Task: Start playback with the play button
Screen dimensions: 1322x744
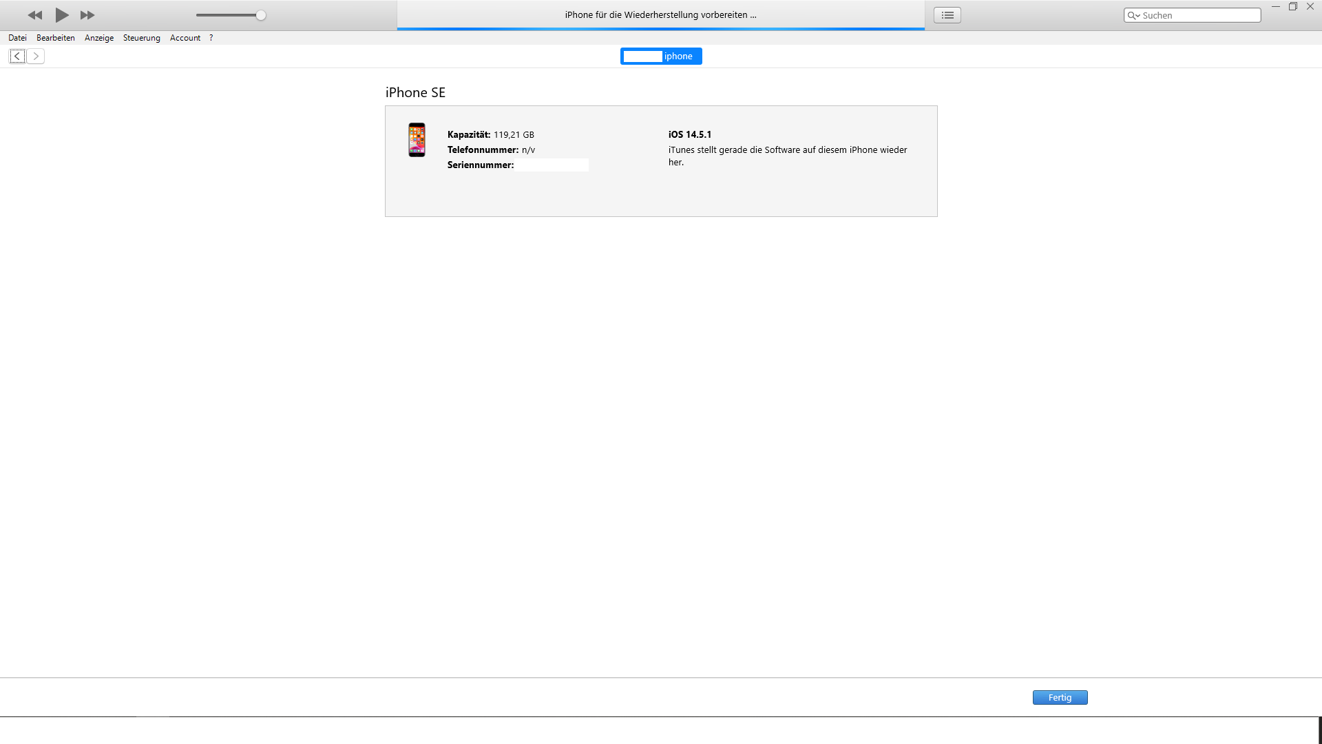Action: click(x=62, y=15)
